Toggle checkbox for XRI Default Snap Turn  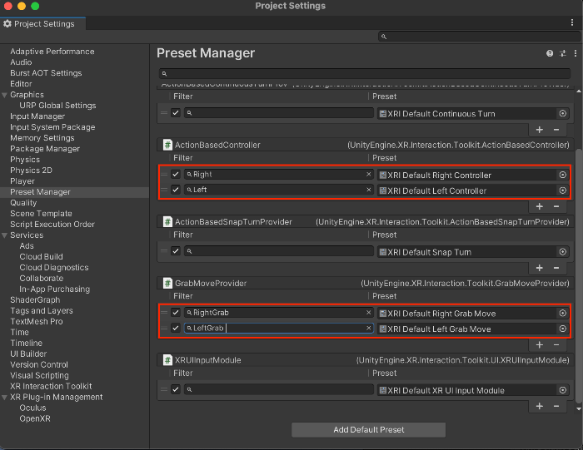pyautogui.click(x=176, y=251)
